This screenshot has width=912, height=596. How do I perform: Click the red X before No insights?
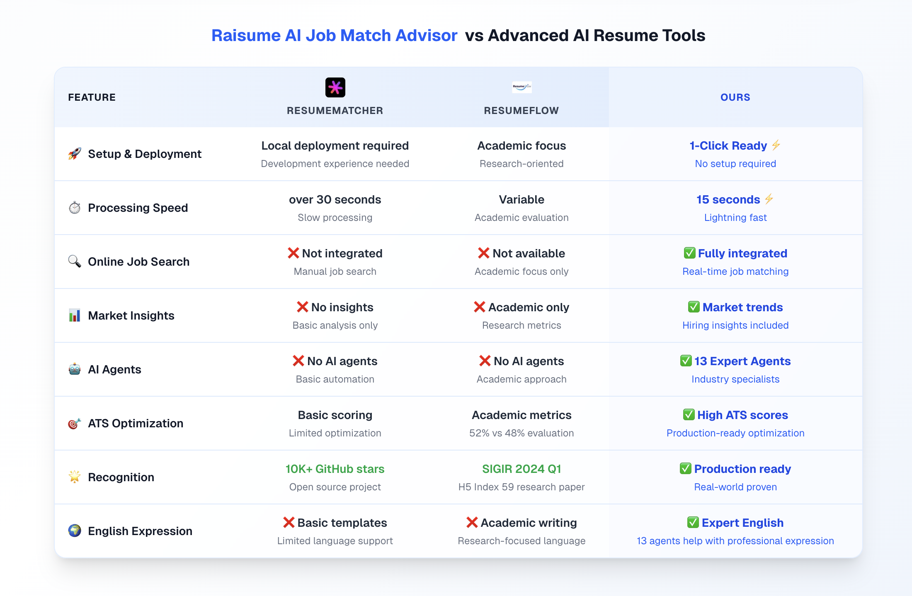[302, 307]
